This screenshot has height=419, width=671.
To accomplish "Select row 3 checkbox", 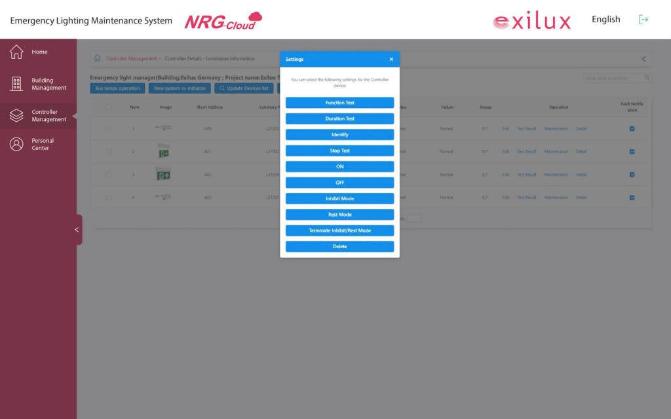I will (x=108, y=175).
